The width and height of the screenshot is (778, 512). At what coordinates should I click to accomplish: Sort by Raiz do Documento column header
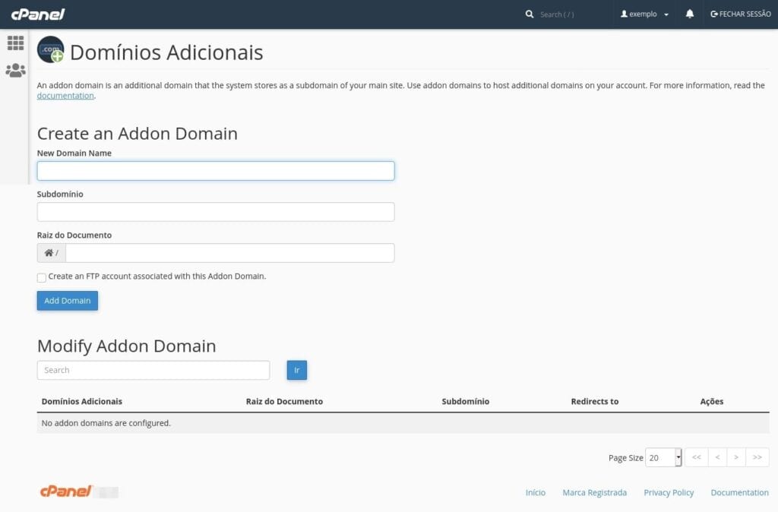tap(284, 401)
